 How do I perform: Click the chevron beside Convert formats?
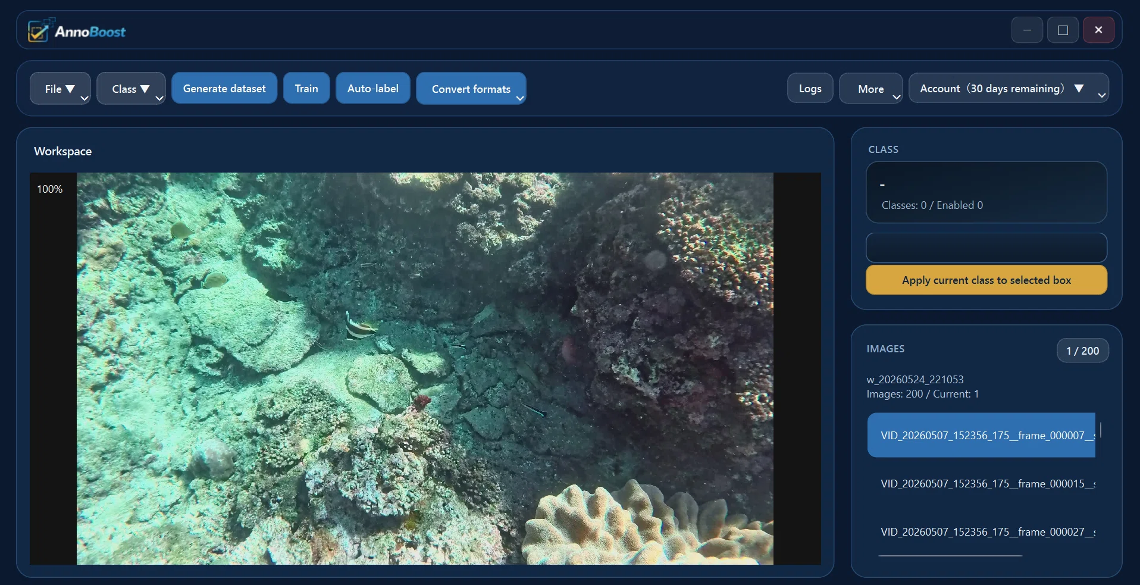520,98
